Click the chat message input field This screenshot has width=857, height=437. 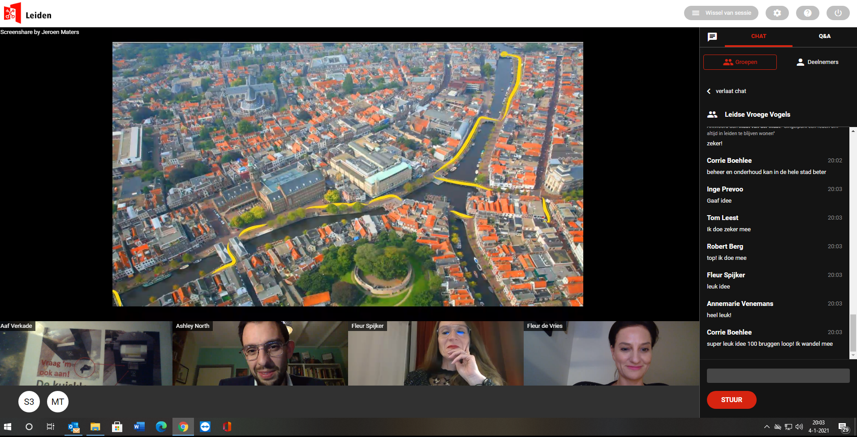click(x=778, y=376)
